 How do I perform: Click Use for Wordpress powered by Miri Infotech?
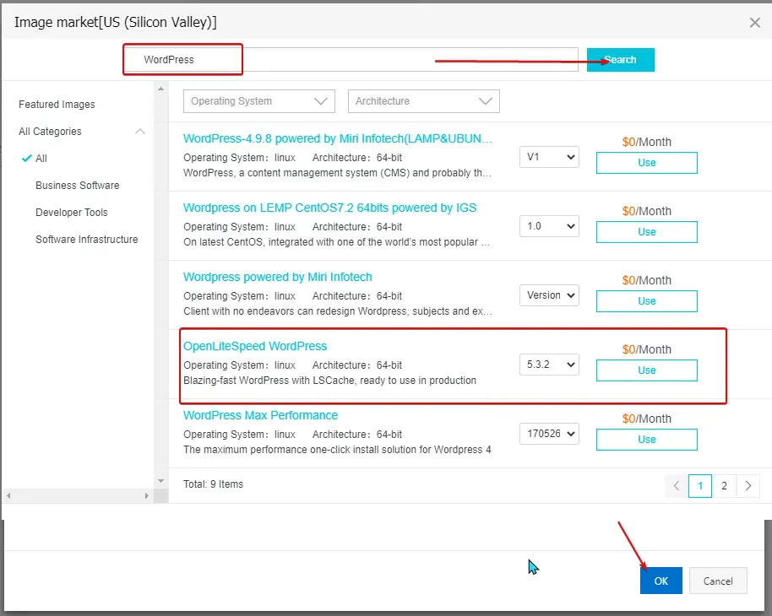coord(646,301)
